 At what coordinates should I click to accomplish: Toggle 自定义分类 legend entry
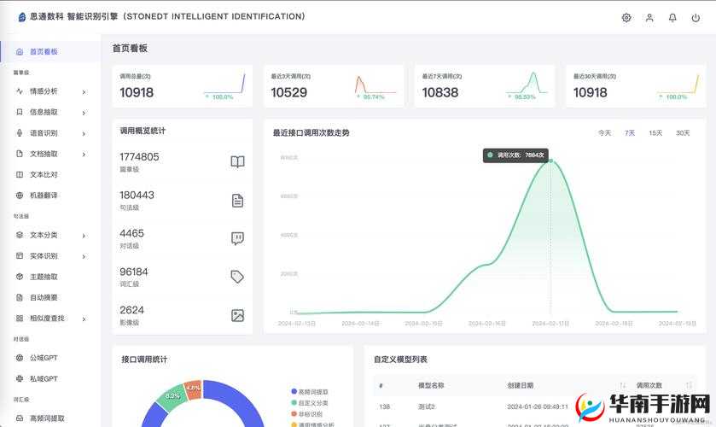tap(310, 403)
